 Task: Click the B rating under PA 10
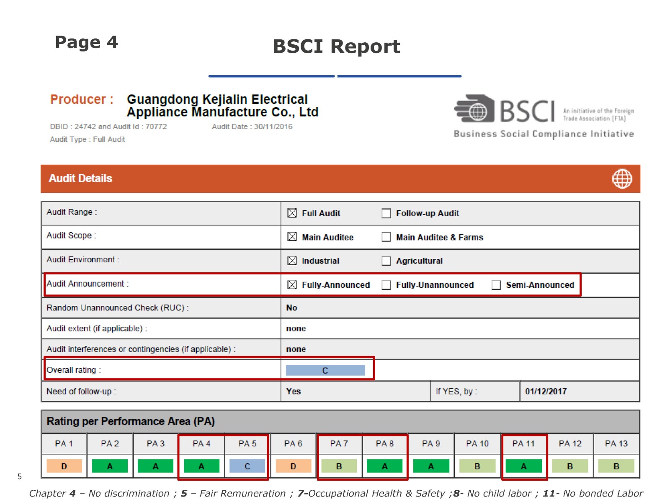[x=477, y=466]
